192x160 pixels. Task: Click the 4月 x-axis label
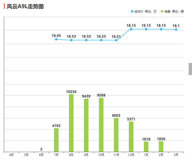click(x=11, y=155)
